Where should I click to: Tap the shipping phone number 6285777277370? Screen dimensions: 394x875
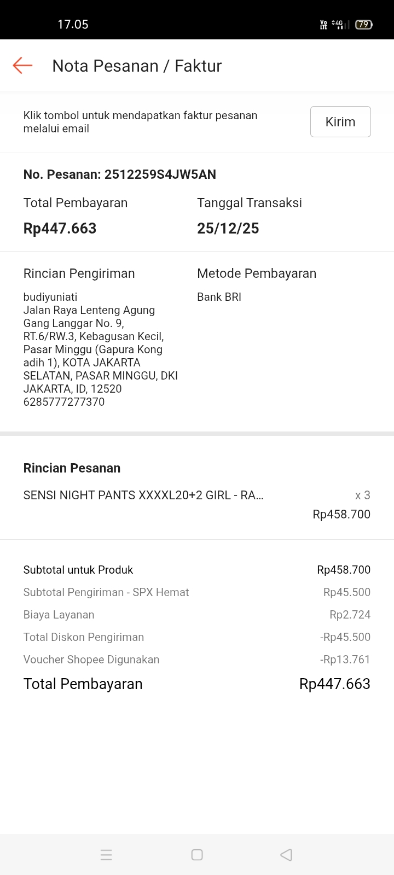(64, 402)
